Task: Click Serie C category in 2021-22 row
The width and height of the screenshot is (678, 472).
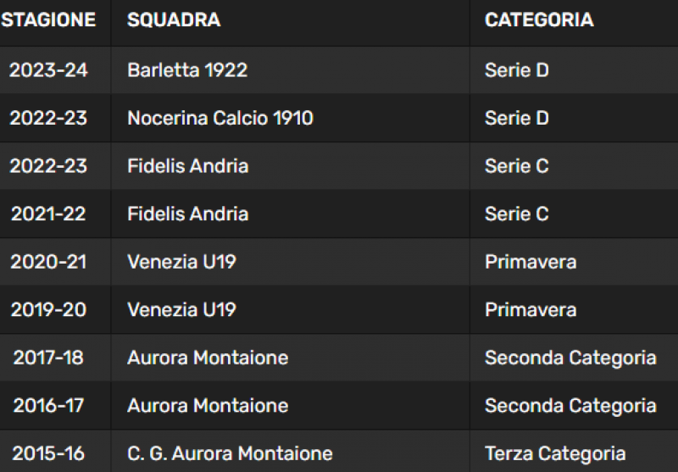Action: [x=517, y=214]
